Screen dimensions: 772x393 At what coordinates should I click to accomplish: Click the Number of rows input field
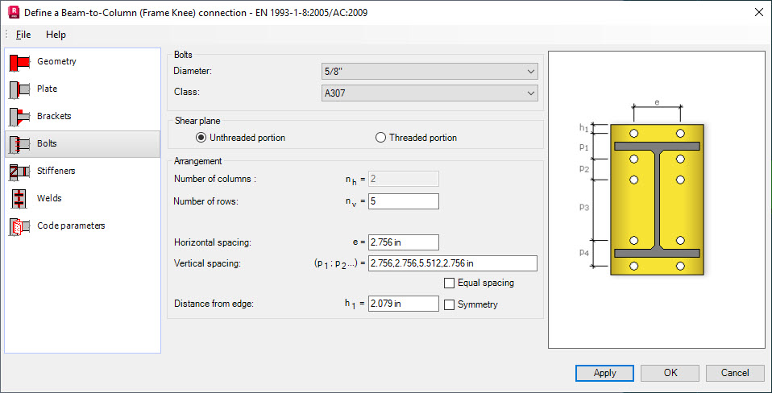403,201
